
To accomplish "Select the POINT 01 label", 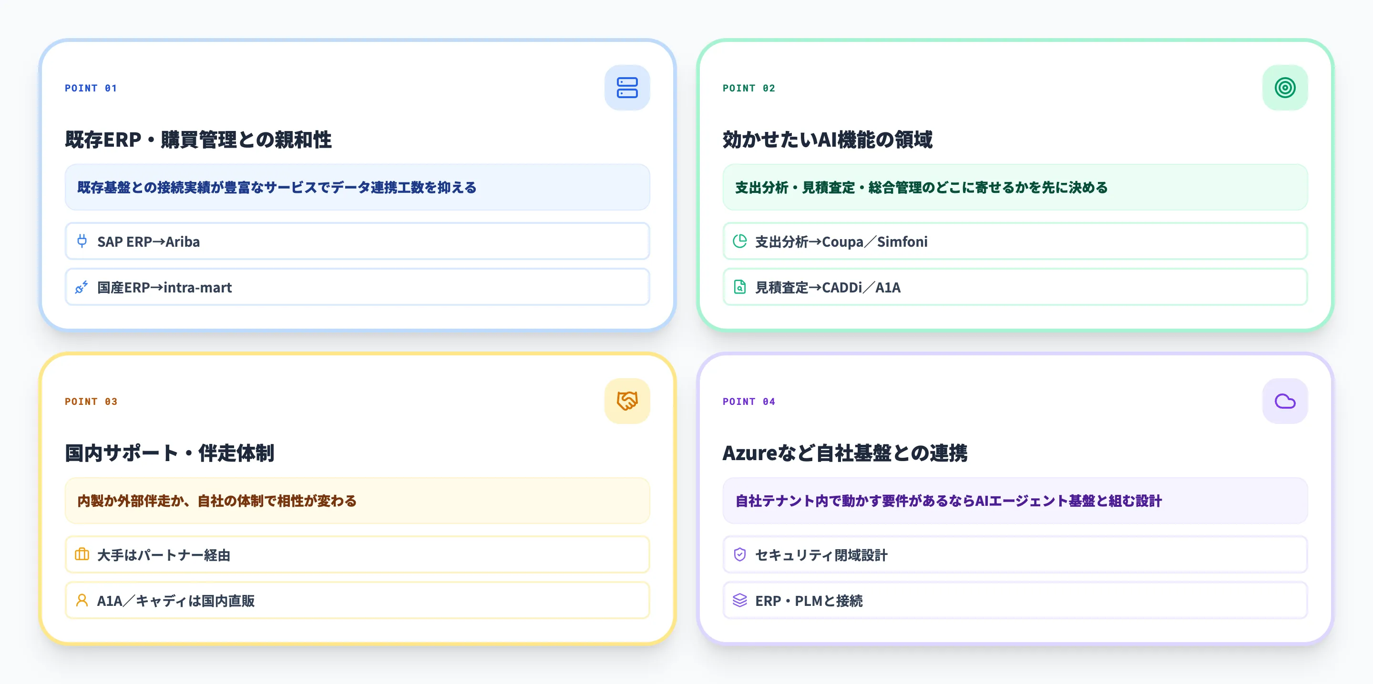I will [91, 88].
